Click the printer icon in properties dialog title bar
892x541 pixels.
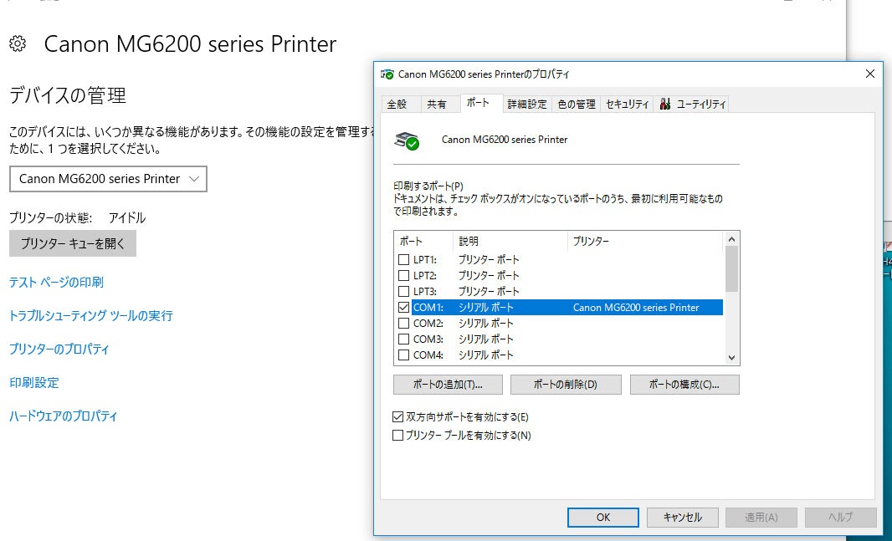click(387, 74)
